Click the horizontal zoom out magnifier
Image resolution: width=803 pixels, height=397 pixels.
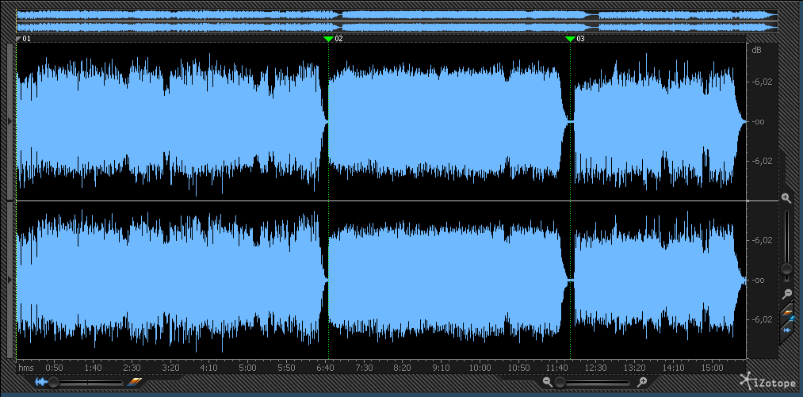[x=547, y=382]
